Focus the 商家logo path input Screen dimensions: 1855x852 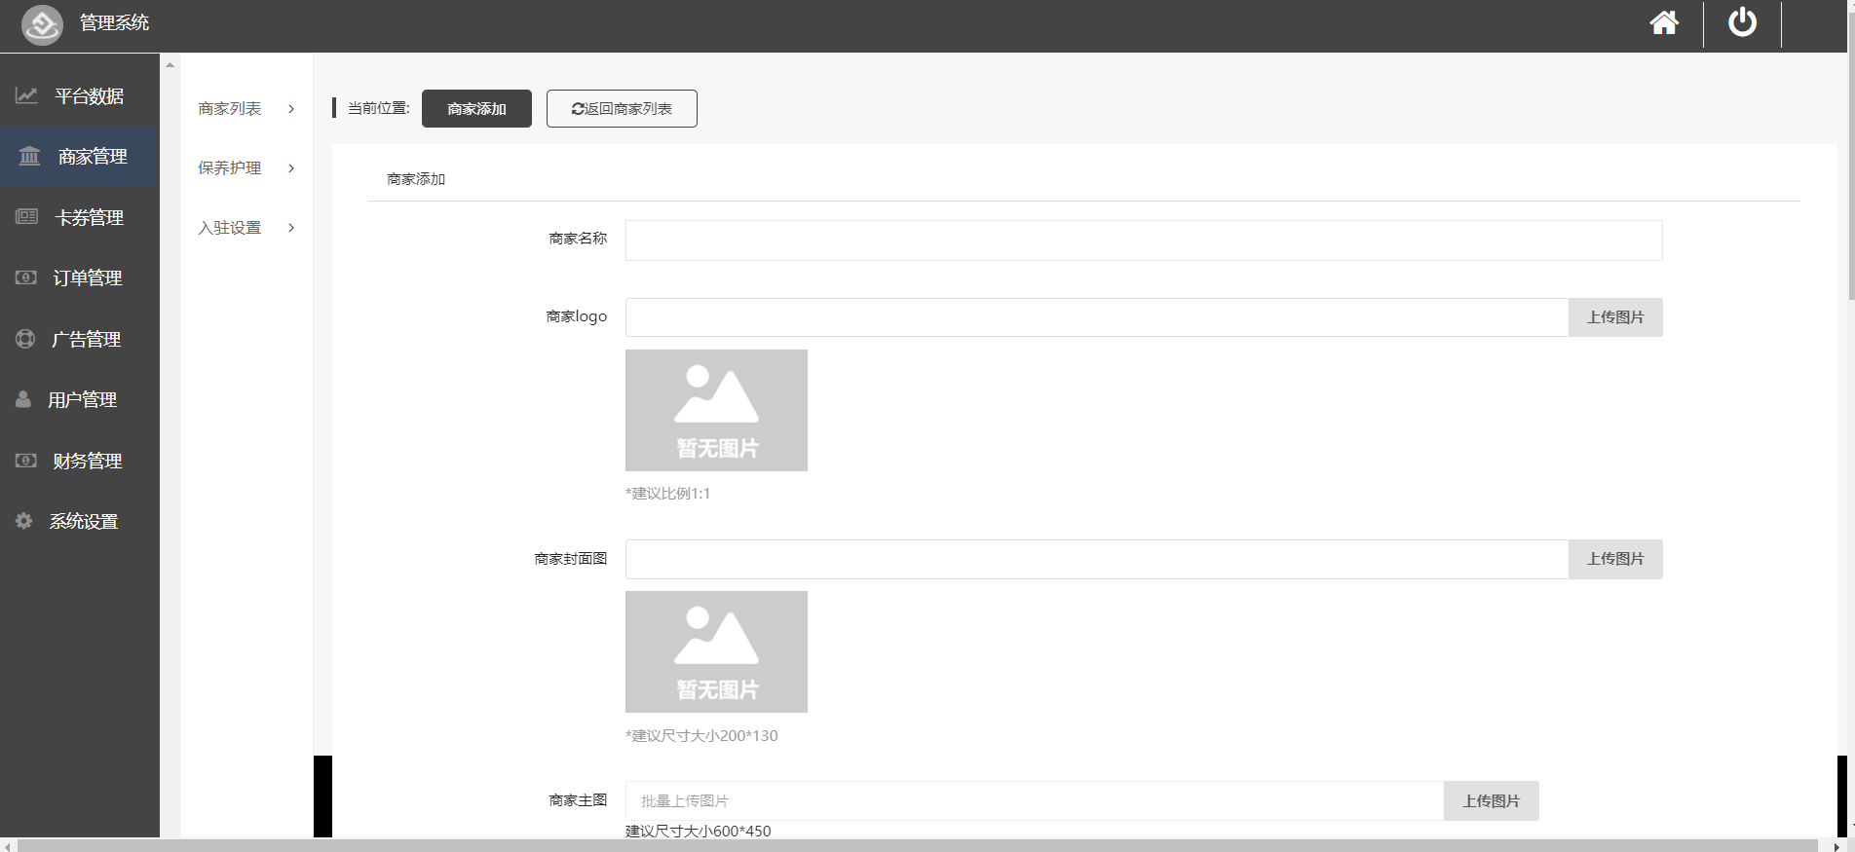[x=1097, y=317]
